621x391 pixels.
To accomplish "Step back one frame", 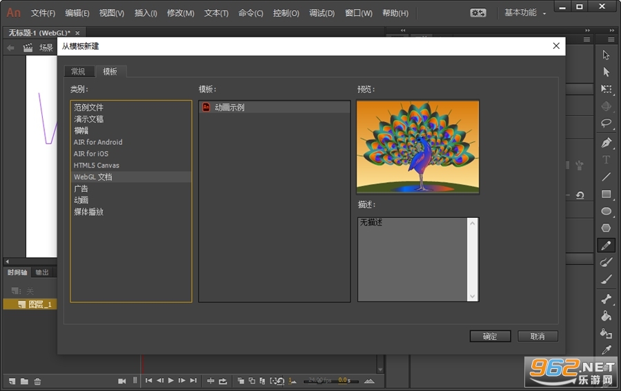I will coord(160,381).
